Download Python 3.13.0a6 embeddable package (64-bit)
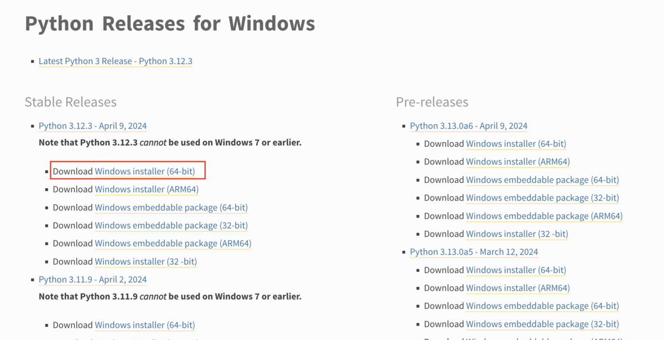664x340 pixels. [542, 180]
